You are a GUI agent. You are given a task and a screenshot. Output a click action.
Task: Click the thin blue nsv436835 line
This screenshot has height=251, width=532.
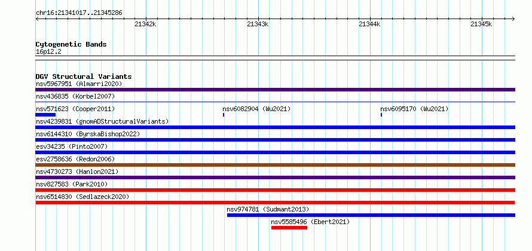click(276, 102)
